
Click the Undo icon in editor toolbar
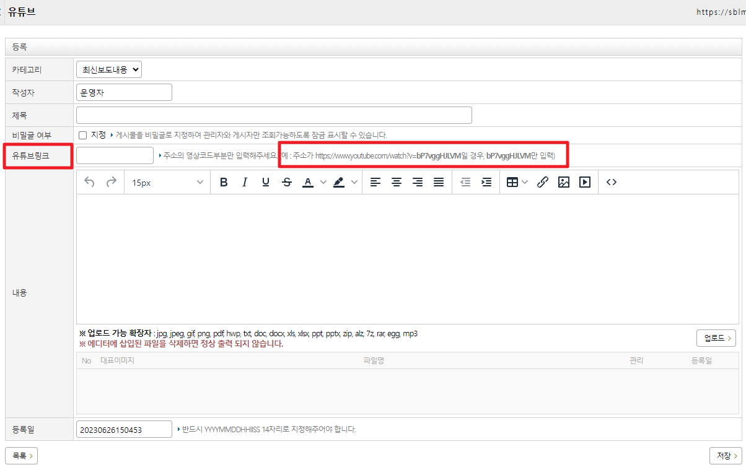[x=90, y=182]
